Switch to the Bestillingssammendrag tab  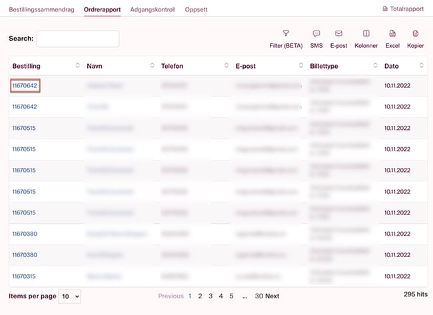(43, 9)
